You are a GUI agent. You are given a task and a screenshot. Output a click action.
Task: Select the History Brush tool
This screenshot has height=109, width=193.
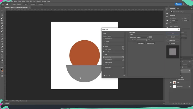click(x=2, y=36)
